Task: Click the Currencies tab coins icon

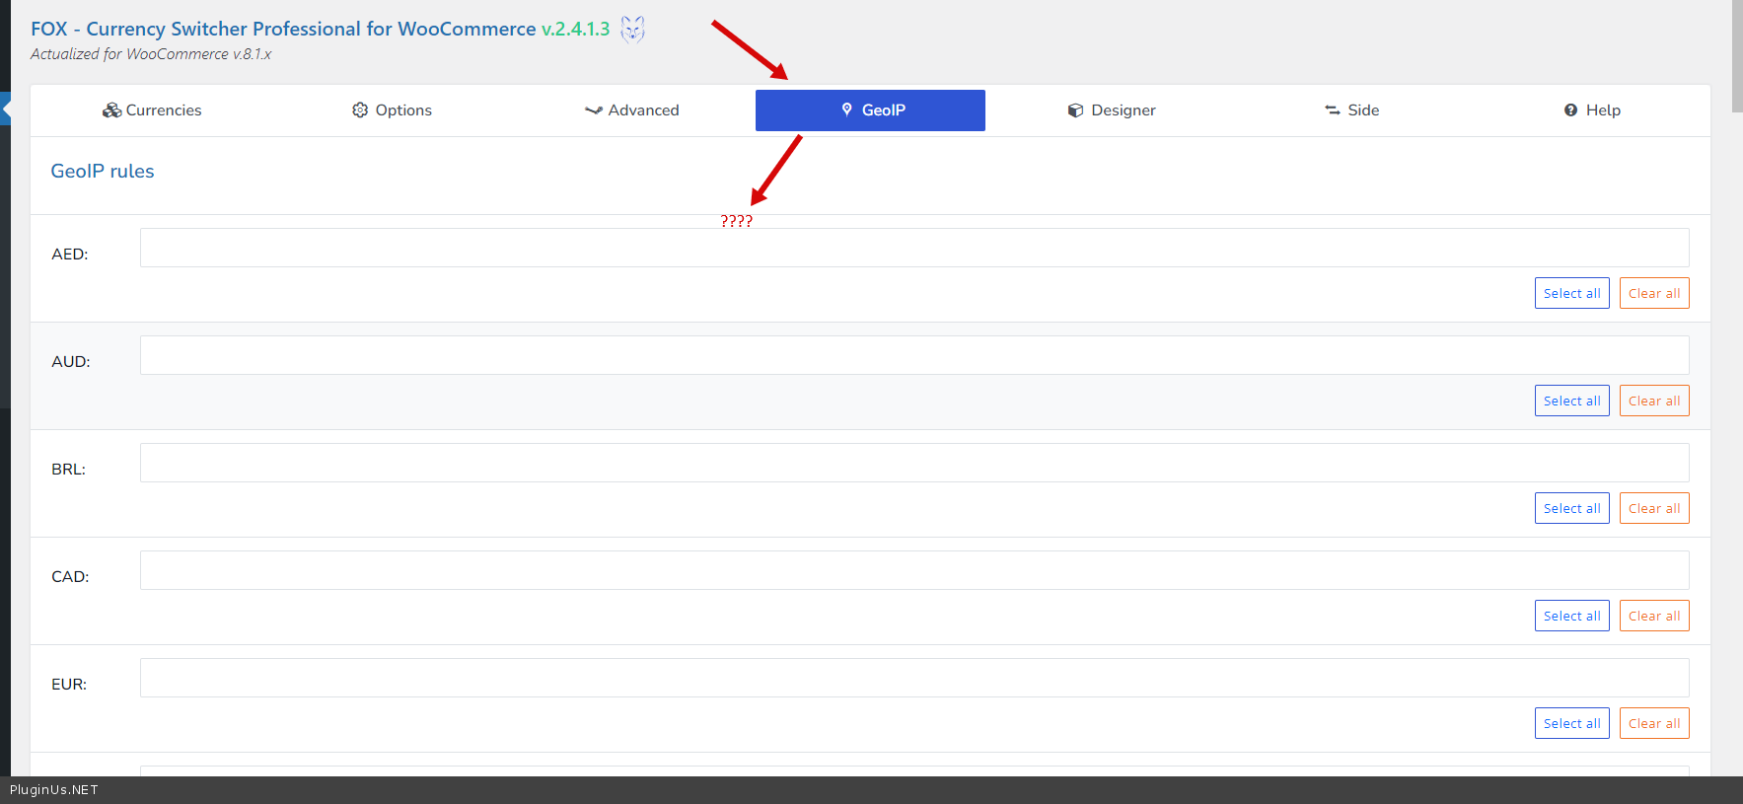Action: (x=111, y=110)
